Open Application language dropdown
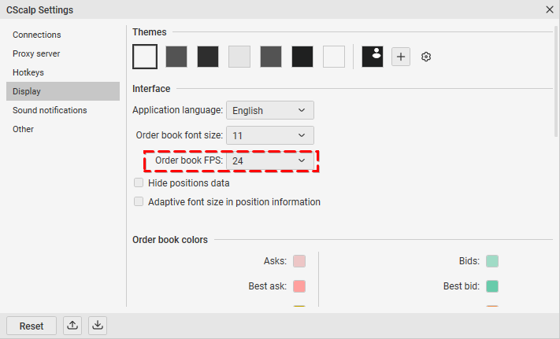This screenshot has width=560, height=339. coord(270,110)
